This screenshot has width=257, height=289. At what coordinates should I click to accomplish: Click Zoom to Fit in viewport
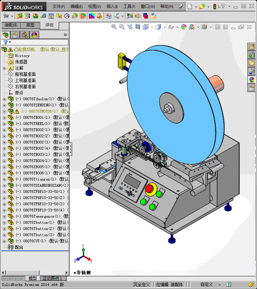(x=114, y=27)
